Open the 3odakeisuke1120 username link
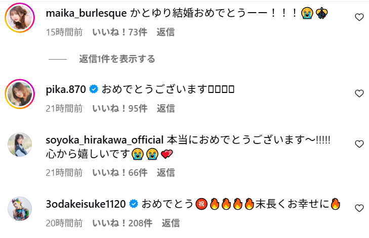 tap(86, 204)
